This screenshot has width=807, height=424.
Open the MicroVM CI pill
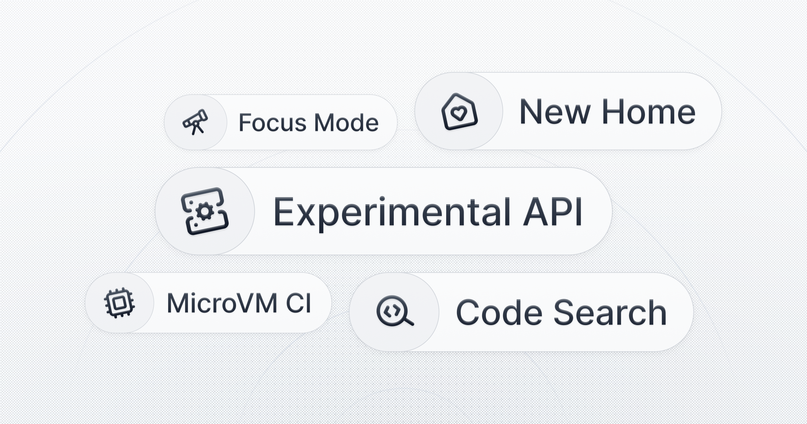(x=208, y=303)
